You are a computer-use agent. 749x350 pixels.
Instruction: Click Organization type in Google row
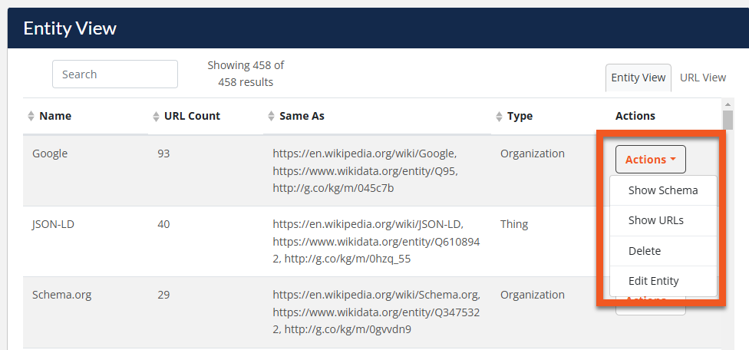tap(532, 154)
